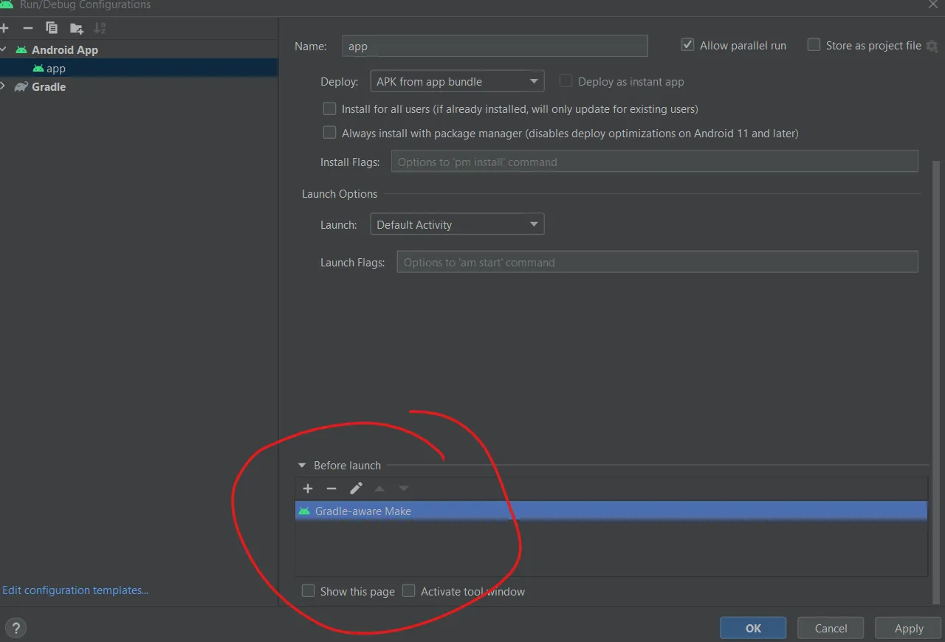The height and width of the screenshot is (642, 945).
Task: Focus the Name input field
Action: coord(495,46)
